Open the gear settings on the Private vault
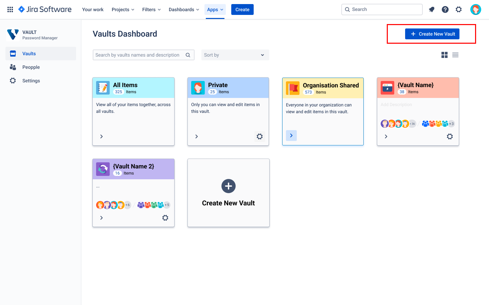The height and width of the screenshot is (305, 489). (x=259, y=136)
